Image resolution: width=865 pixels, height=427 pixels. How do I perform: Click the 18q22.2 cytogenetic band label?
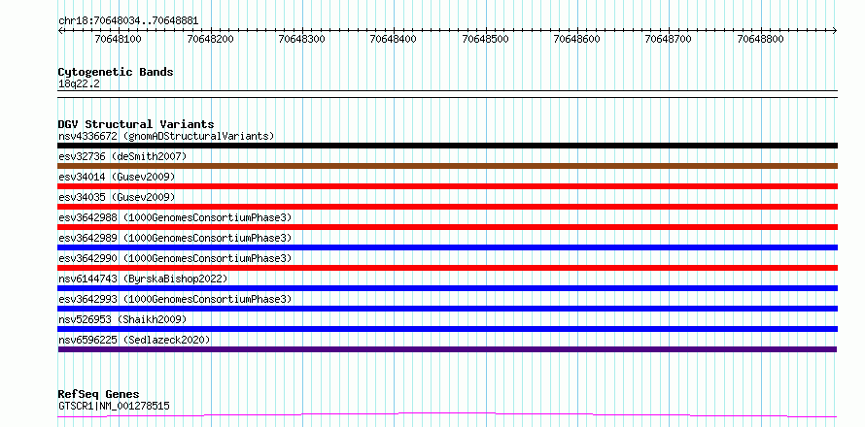pos(80,84)
